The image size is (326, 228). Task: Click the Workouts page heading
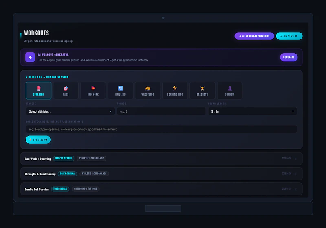(x=37, y=33)
